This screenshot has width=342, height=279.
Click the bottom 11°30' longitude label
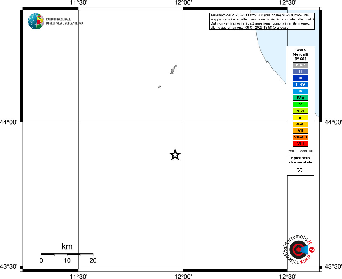[78, 276]
